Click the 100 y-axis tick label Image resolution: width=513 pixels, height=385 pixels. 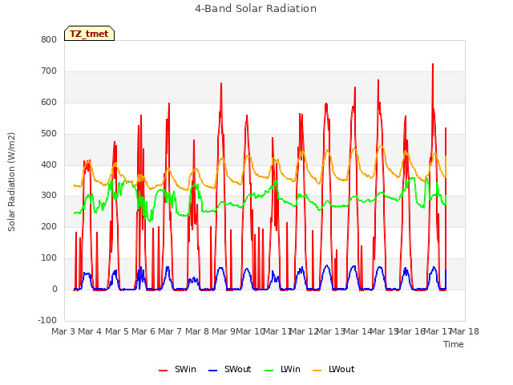pos(49,258)
